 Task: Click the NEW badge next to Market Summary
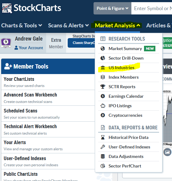(x=150, y=49)
